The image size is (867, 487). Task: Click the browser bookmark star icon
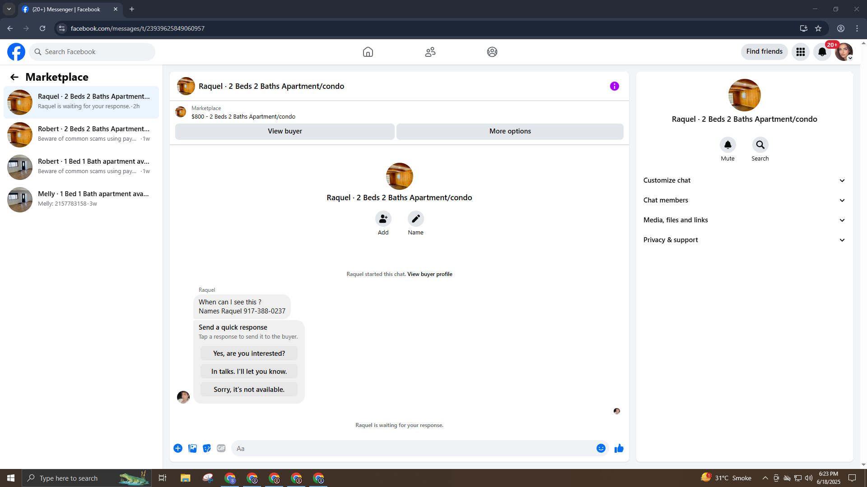pyautogui.click(x=818, y=28)
